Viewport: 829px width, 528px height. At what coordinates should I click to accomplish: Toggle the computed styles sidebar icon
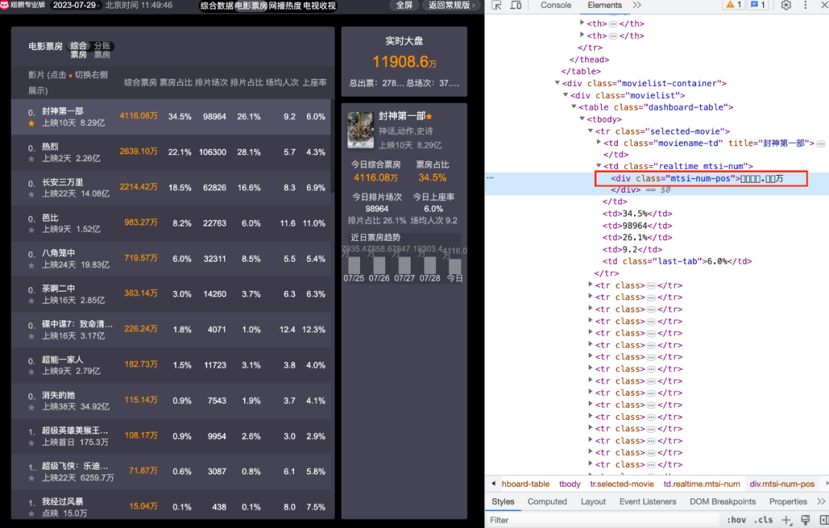pyautogui.click(x=823, y=520)
